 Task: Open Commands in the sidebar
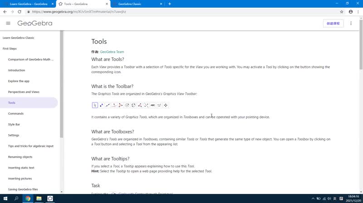(16, 114)
